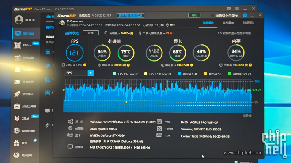The height and width of the screenshot is (163, 291).
Task: Click the monitor icon in the main window list
Action: [x=47, y=111]
